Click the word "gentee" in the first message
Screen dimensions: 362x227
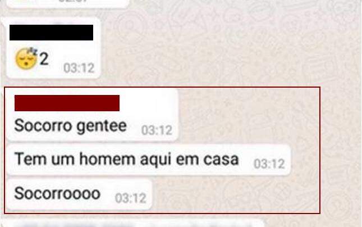coord(102,126)
